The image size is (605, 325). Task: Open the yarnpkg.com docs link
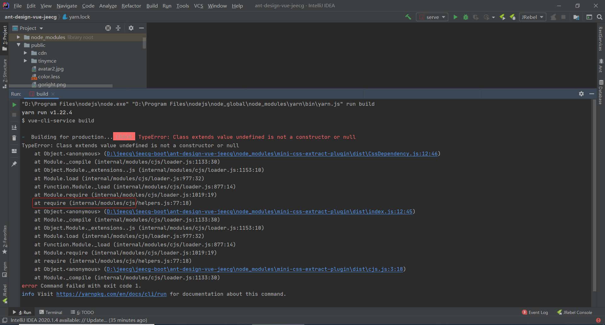click(112, 294)
